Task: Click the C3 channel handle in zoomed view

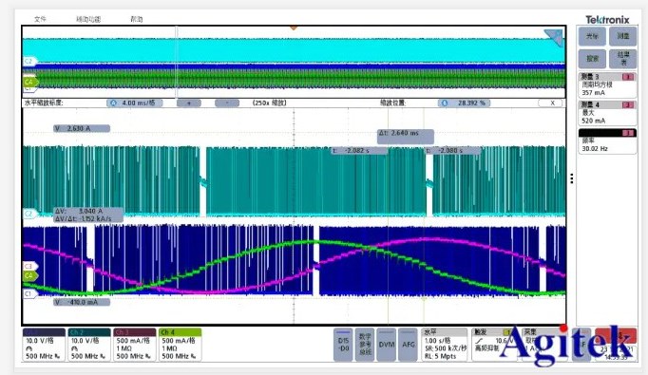Action: 29,267
